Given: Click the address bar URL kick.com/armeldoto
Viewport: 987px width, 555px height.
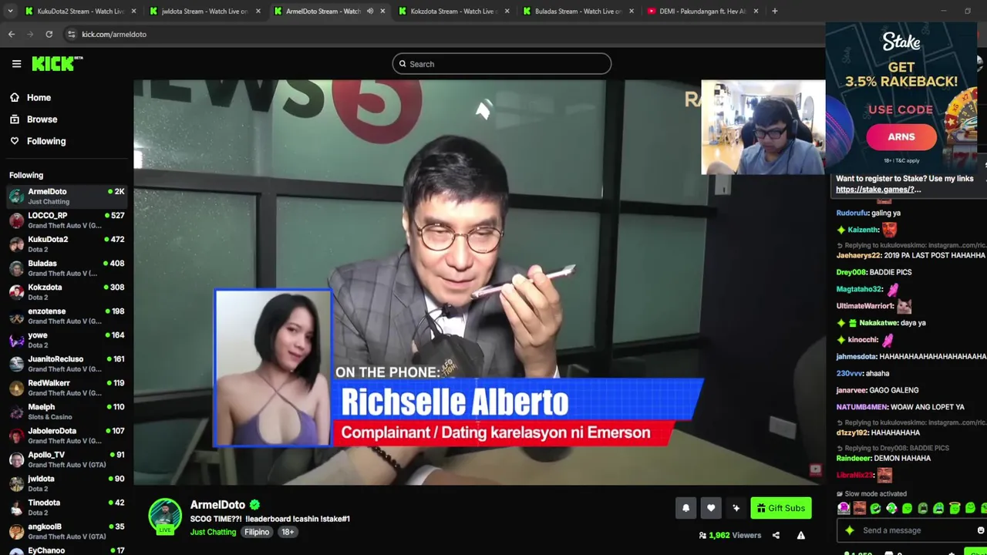Looking at the screenshot, I should [114, 34].
